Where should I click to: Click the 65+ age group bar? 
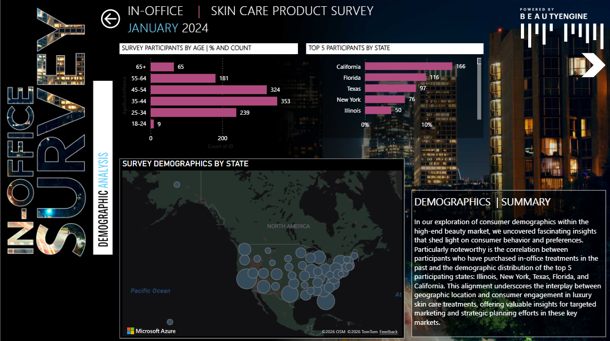162,67
